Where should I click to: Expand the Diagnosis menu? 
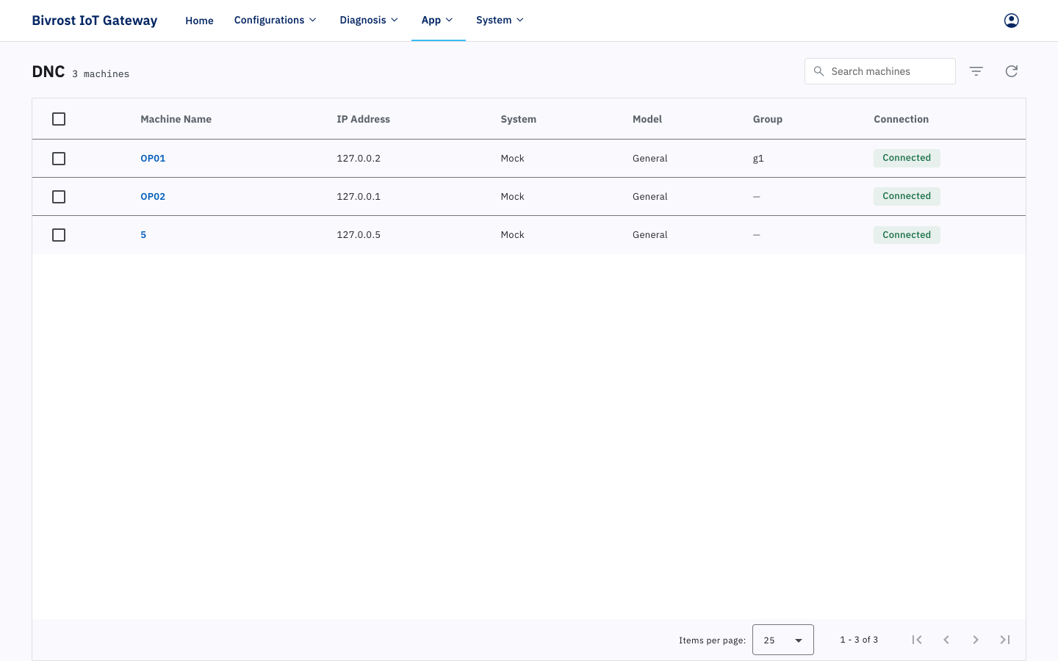click(369, 21)
